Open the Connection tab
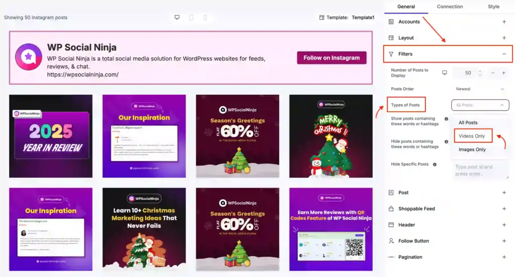The height and width of the screenshot is (277, 515). click(x=450, y=7)
